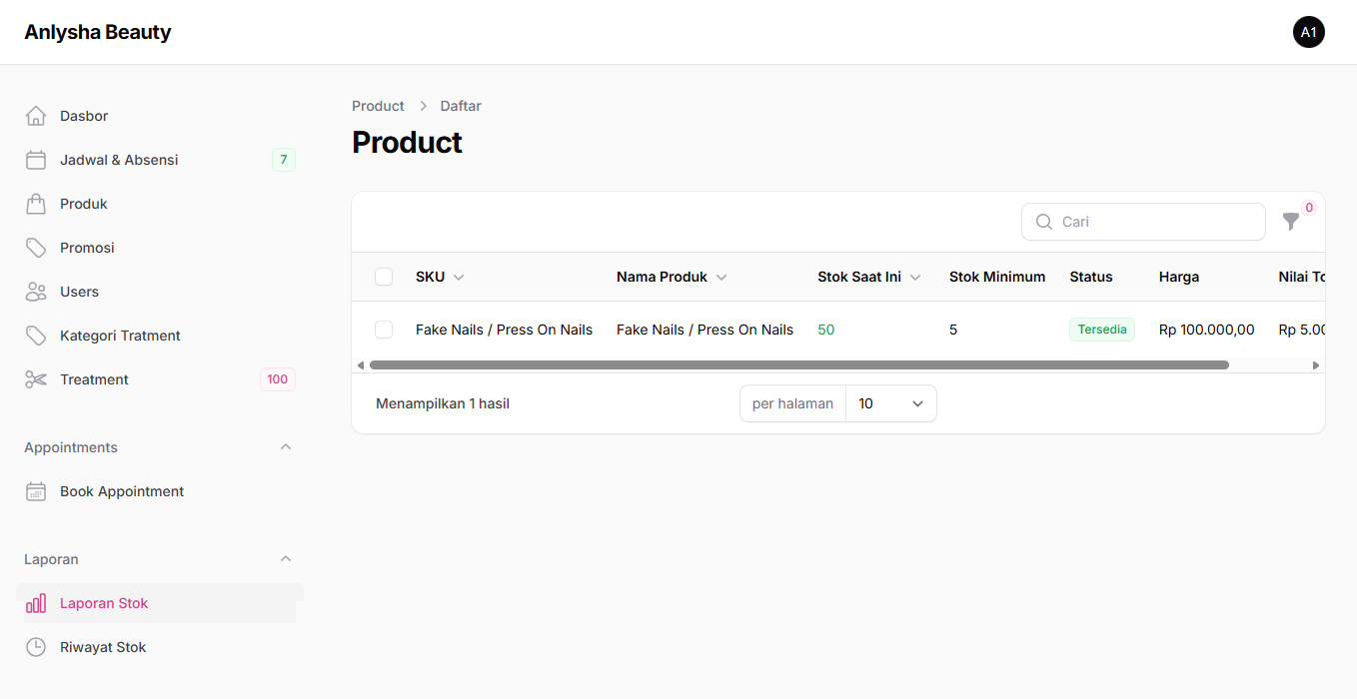This screenshot has width=1357, height=699.
Task: Toggle the select-all checkbox in table header
Action: [384, 277]
